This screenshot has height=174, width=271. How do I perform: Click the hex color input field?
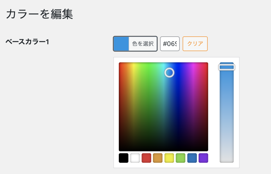[170, 44]
